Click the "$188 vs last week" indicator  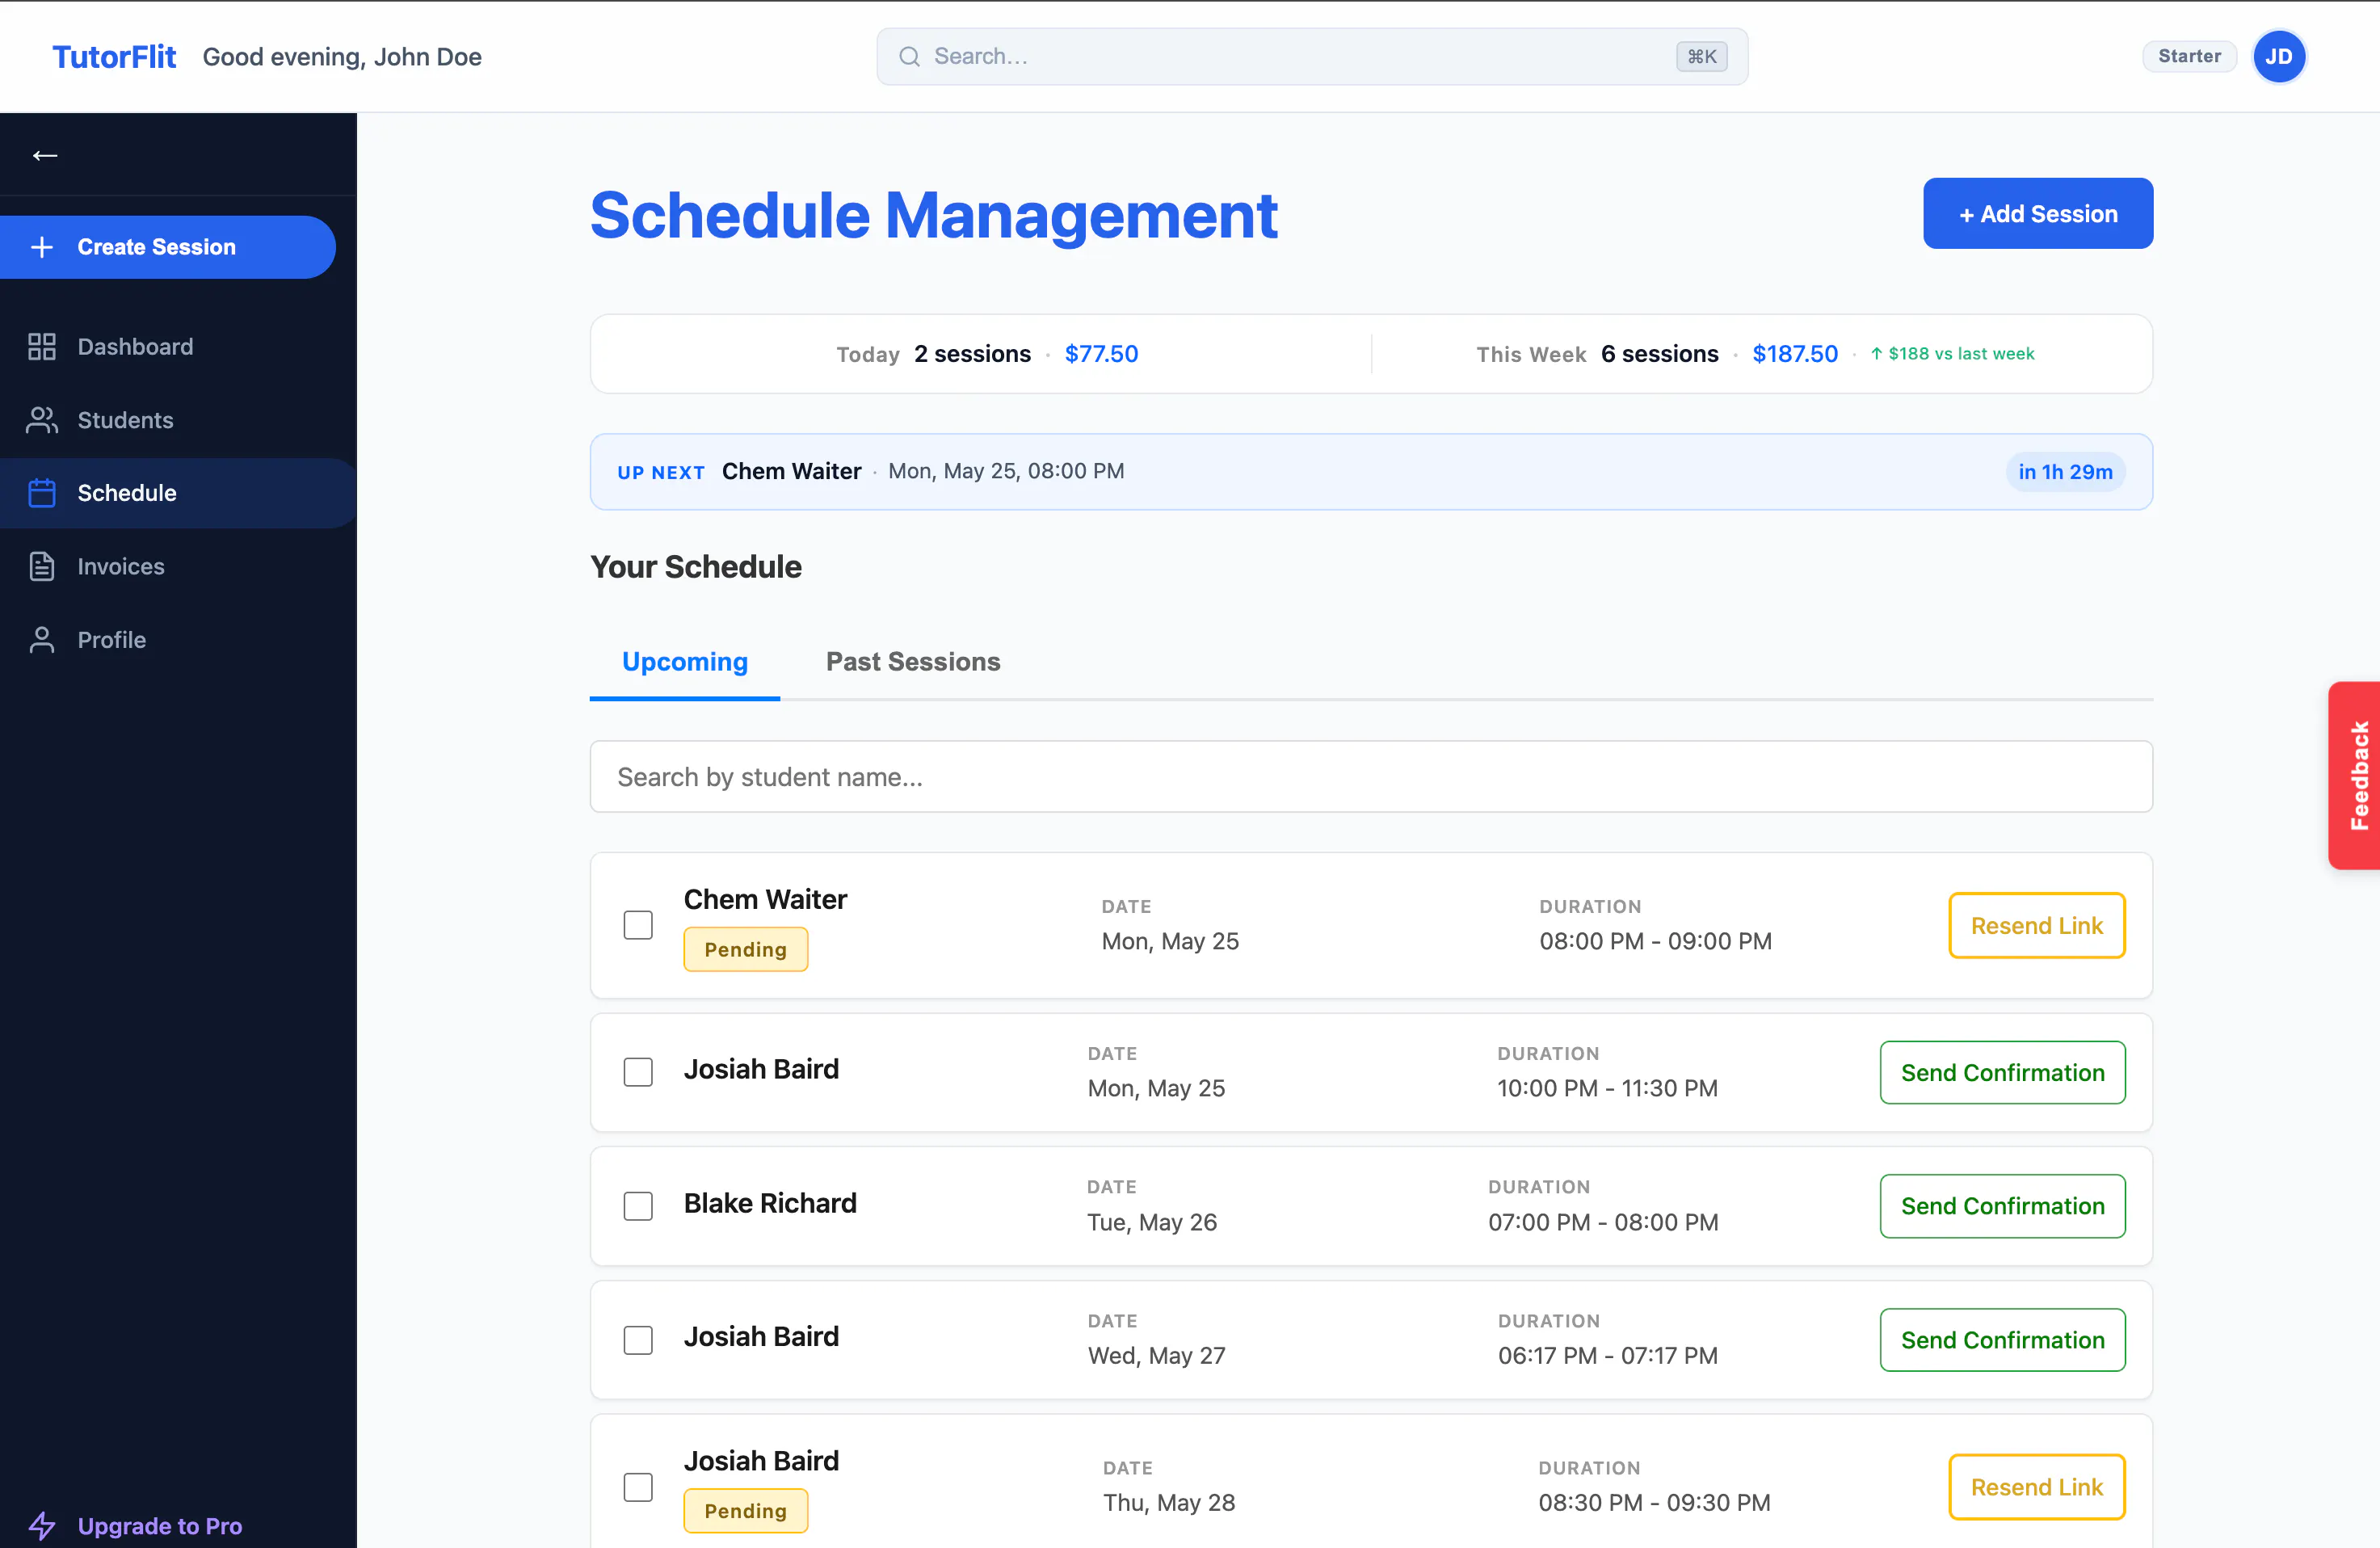1952,354
